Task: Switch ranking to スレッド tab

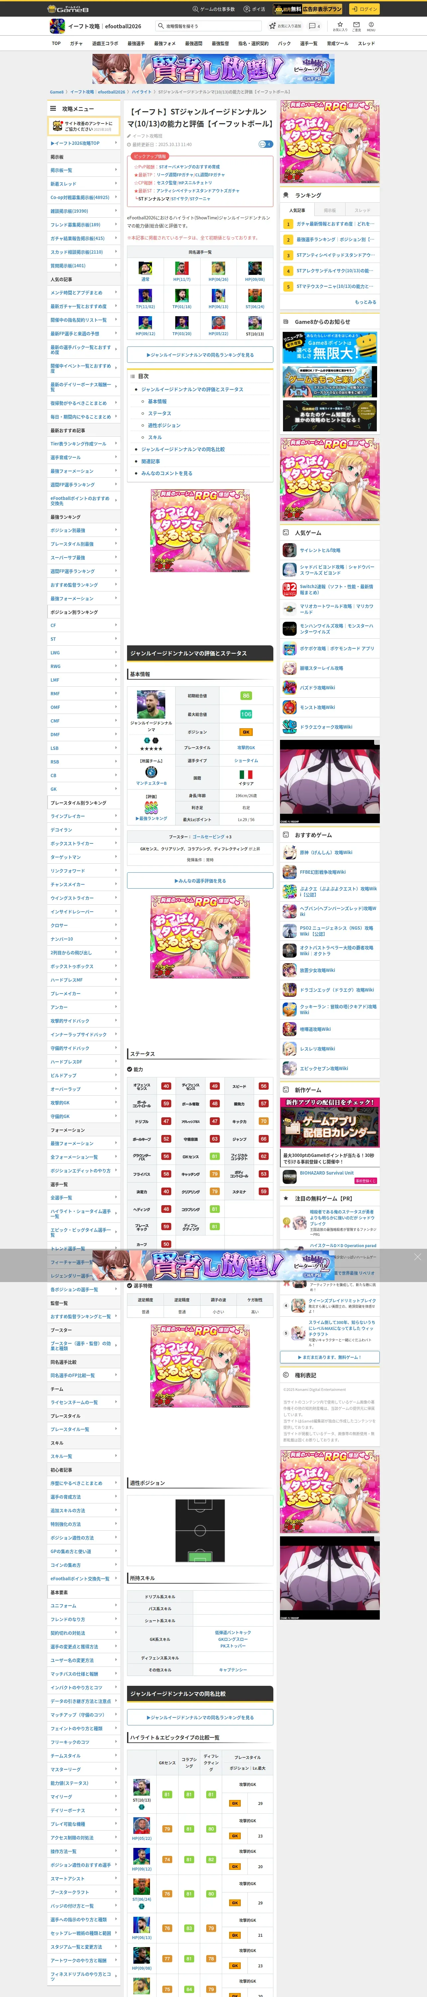Action: tap(363, 210)
